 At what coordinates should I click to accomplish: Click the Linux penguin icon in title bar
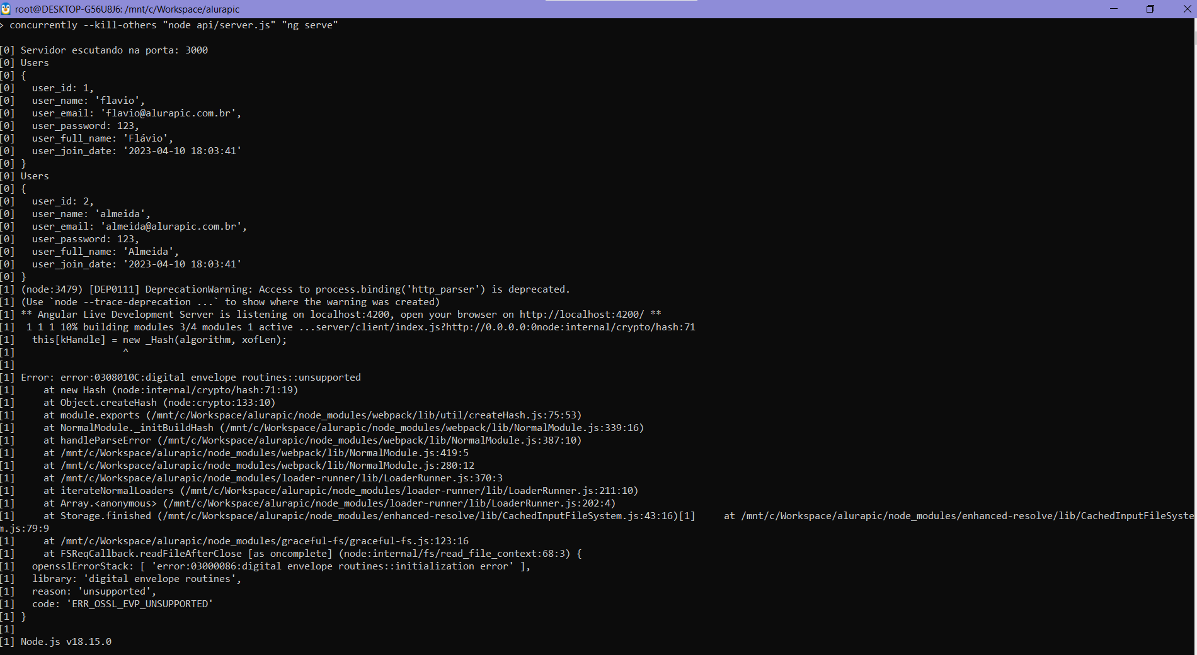coord(6,9)
